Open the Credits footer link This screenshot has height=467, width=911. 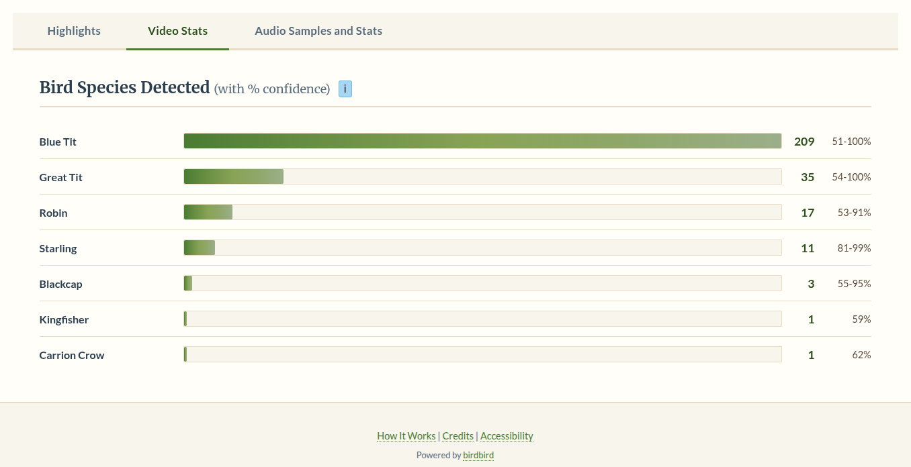tap(458, 436)
